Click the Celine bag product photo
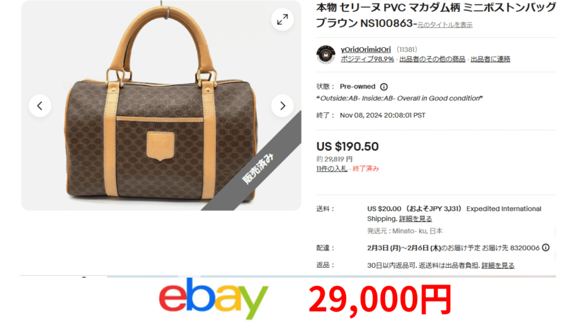 tap(161, 106)
